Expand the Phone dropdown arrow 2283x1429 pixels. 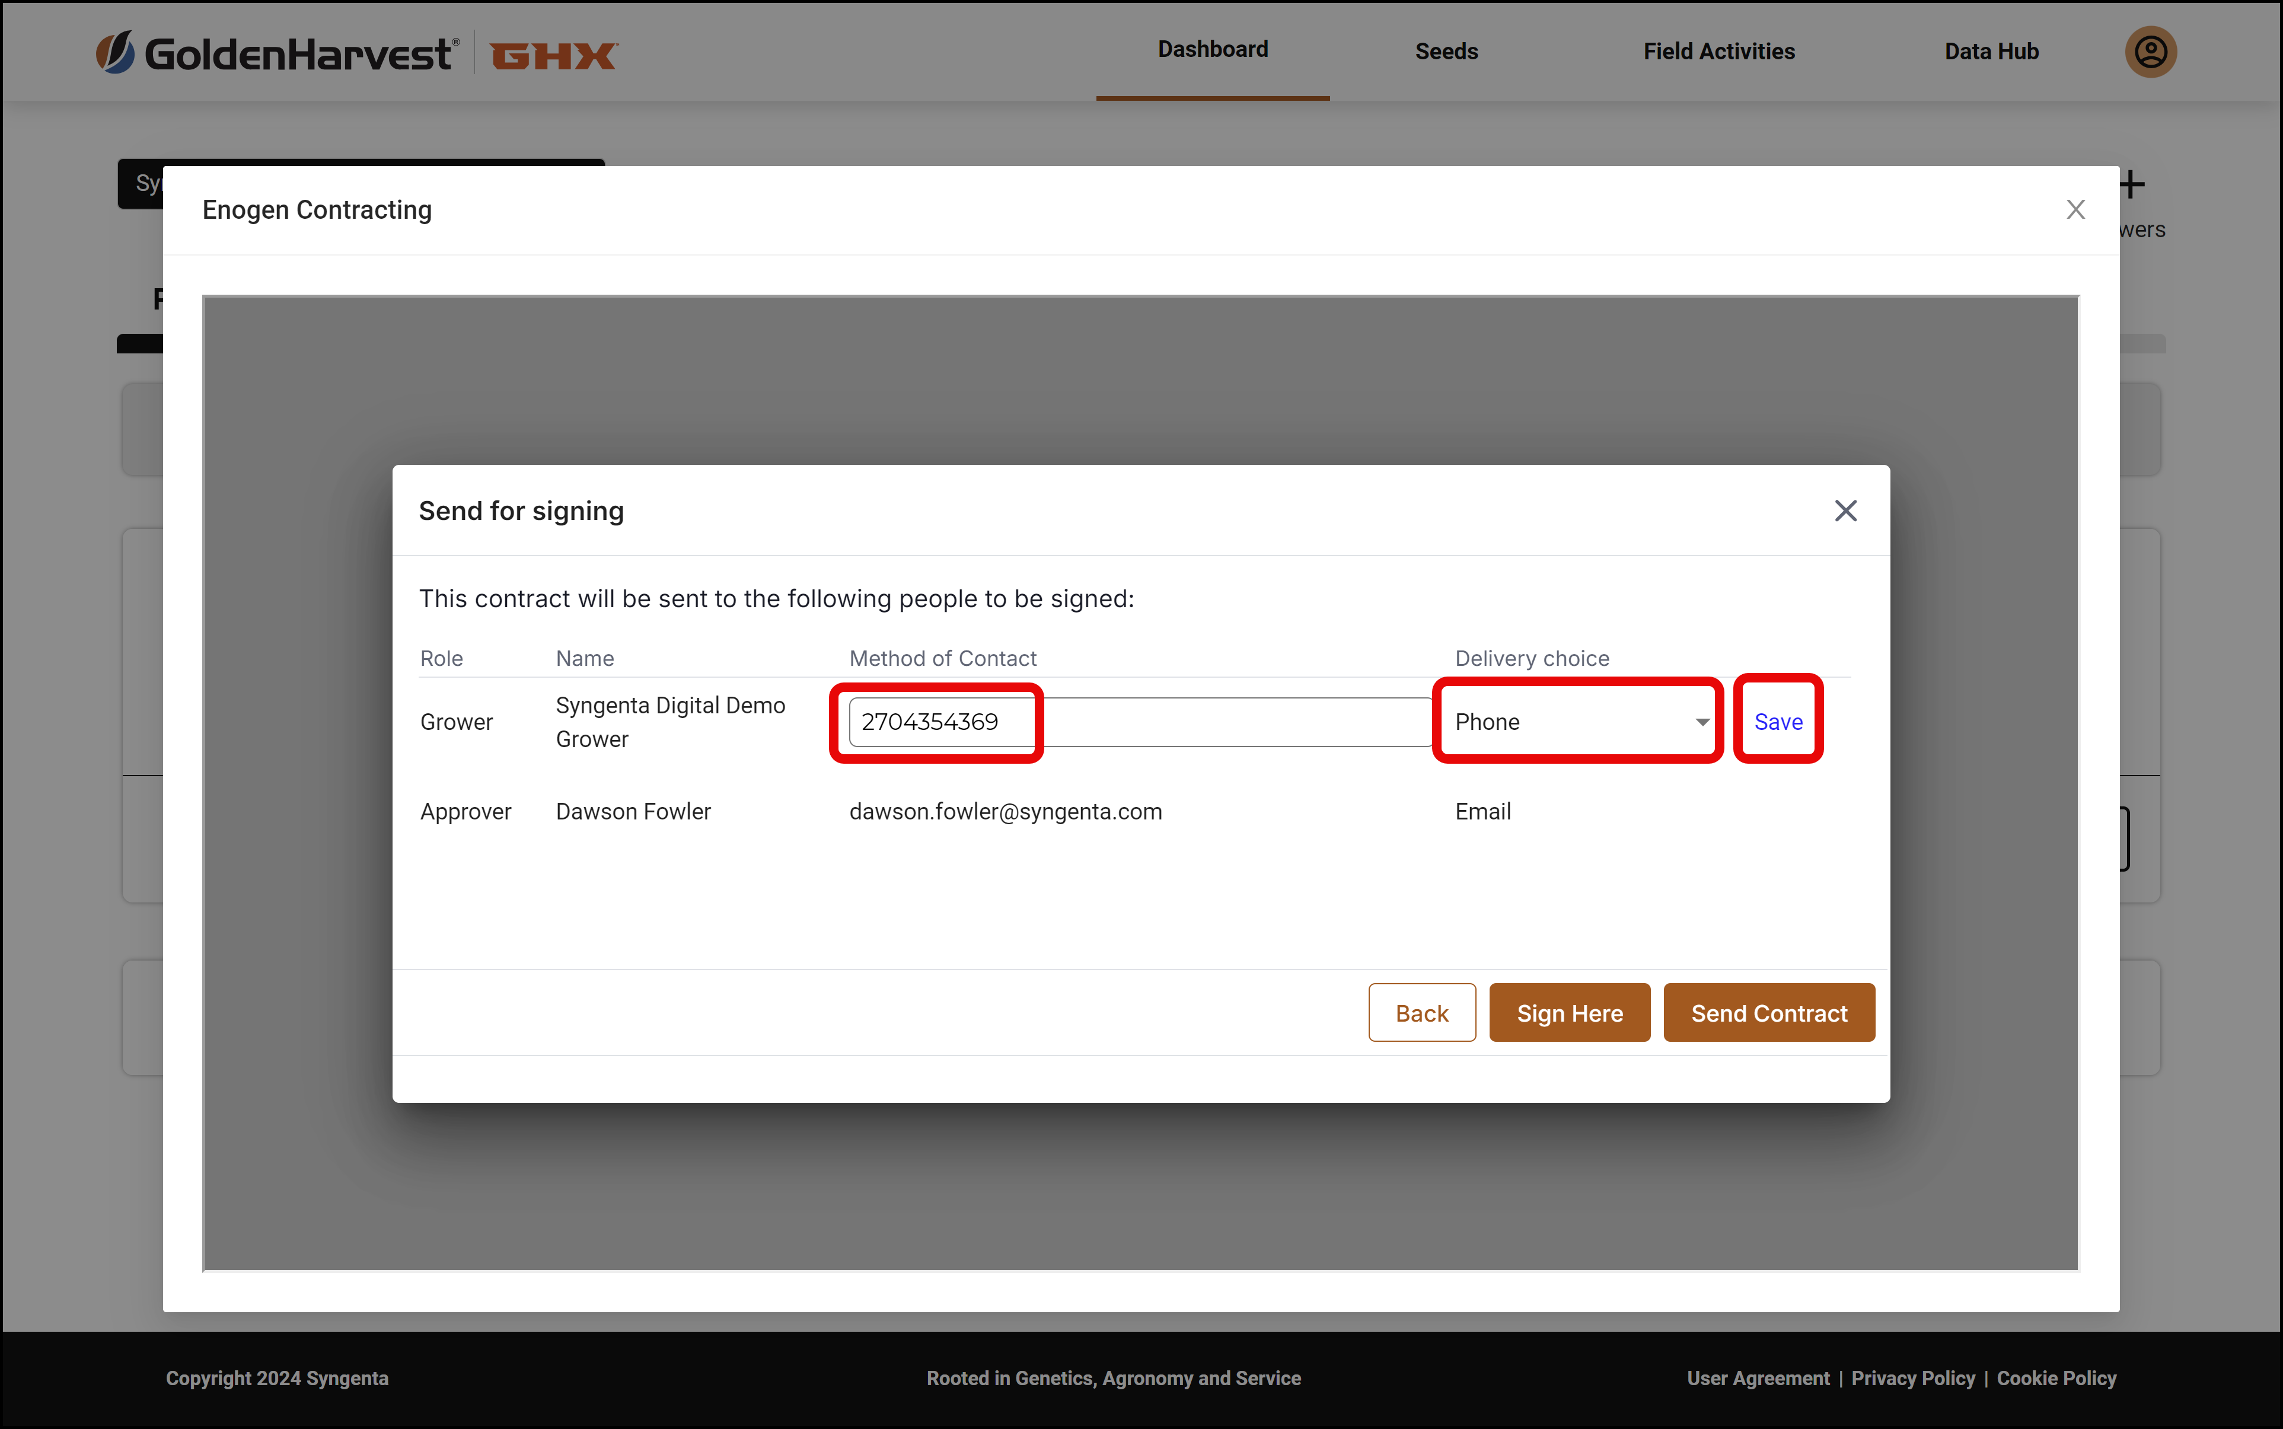tap(1702, 722)
